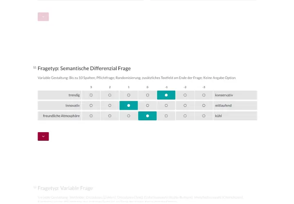Pick rating 2 in innovativ–mitlaufend row
This screenshot has width=294, height=204.
pos(110,106)
